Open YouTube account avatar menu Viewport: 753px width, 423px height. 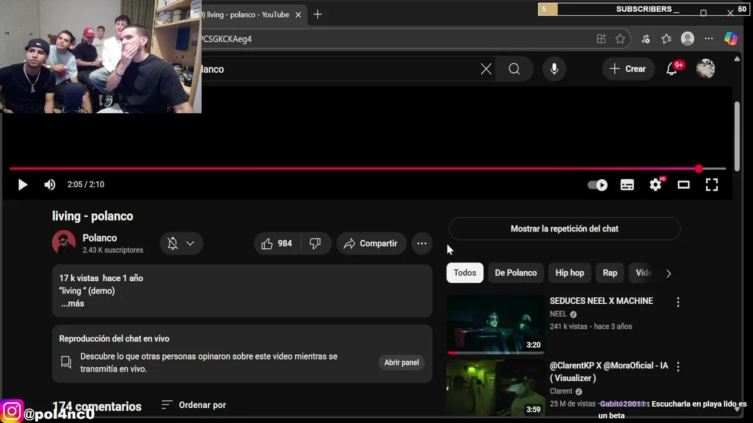(705, 69)
